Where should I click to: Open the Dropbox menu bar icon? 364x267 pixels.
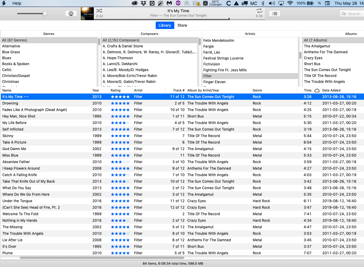(144, 3)
